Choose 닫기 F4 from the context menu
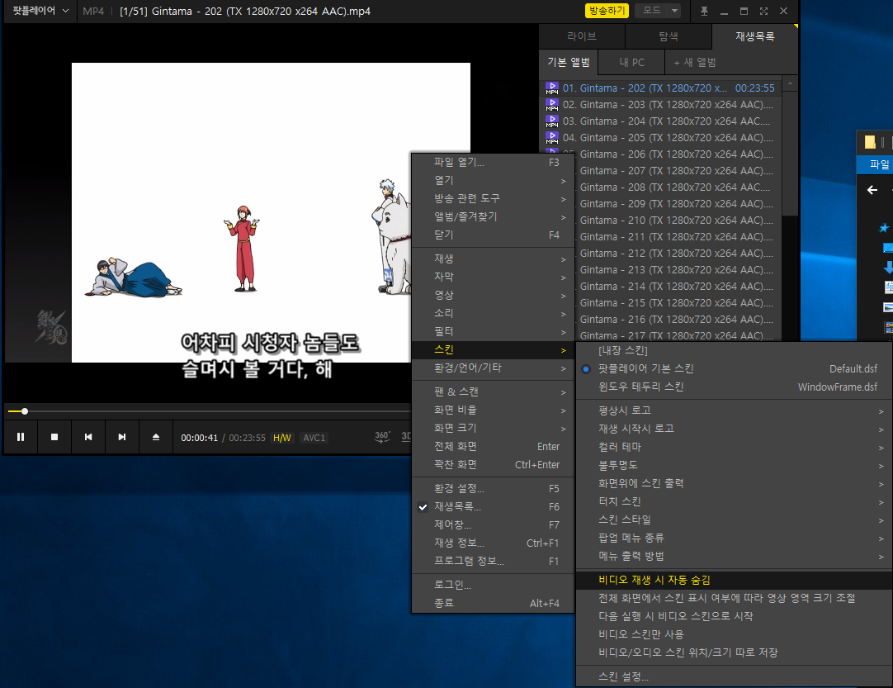 coord(493,235)
